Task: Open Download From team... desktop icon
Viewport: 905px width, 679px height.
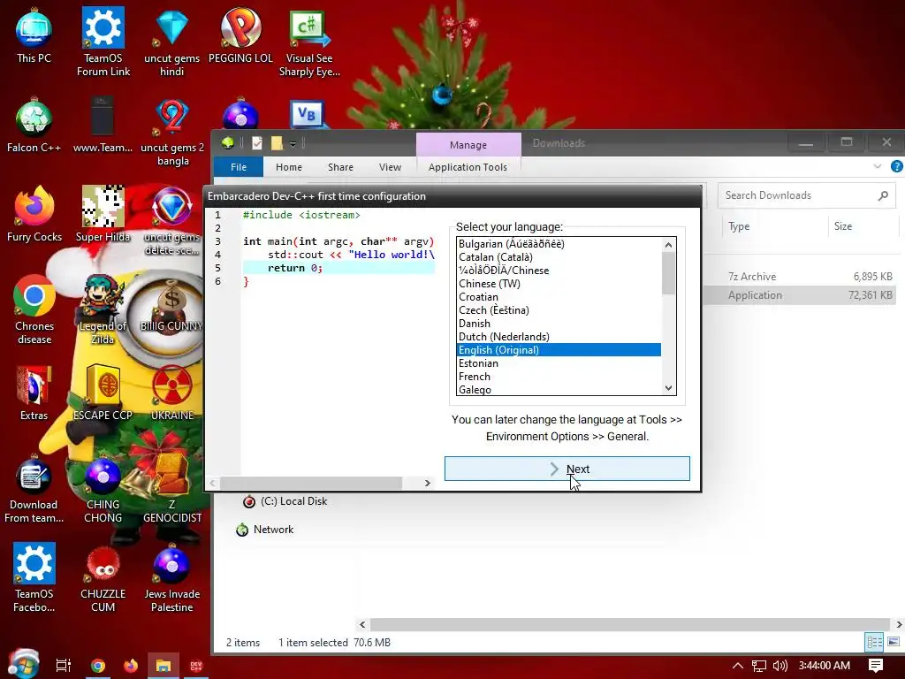Action: (34, 489)
